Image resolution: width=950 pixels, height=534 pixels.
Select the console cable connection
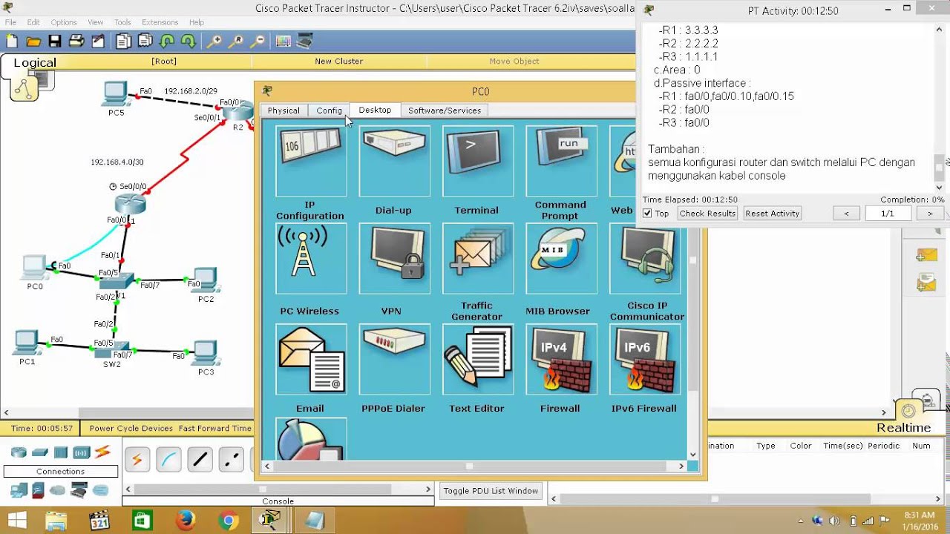168,461
